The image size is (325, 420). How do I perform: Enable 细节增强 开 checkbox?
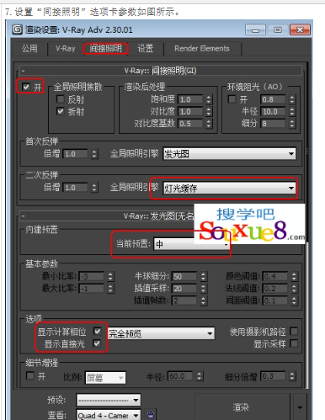[x=29, y=375]
